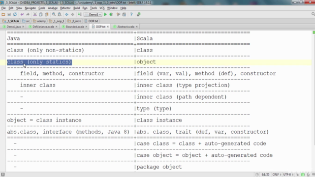The width and height of the screenshot is (315, 177).
Task: Click the CRLF line separator selector
Action: [277, 175]
